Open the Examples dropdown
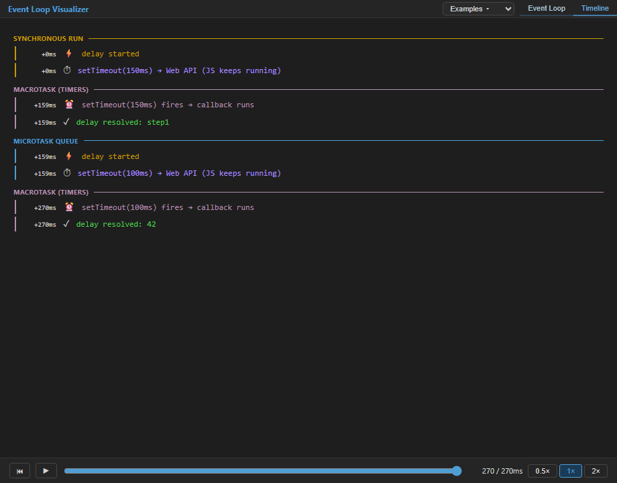 click(x=478, y=9)
